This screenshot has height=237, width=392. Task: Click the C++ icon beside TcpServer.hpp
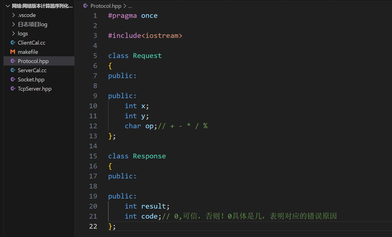(13, 89)
